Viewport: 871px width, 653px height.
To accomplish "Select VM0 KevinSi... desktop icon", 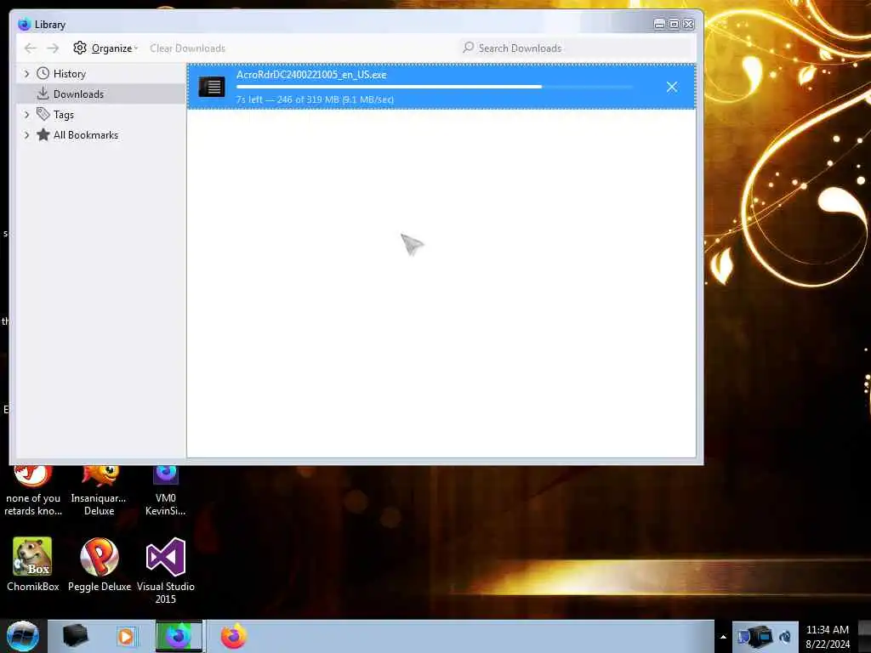I will 166,491.
